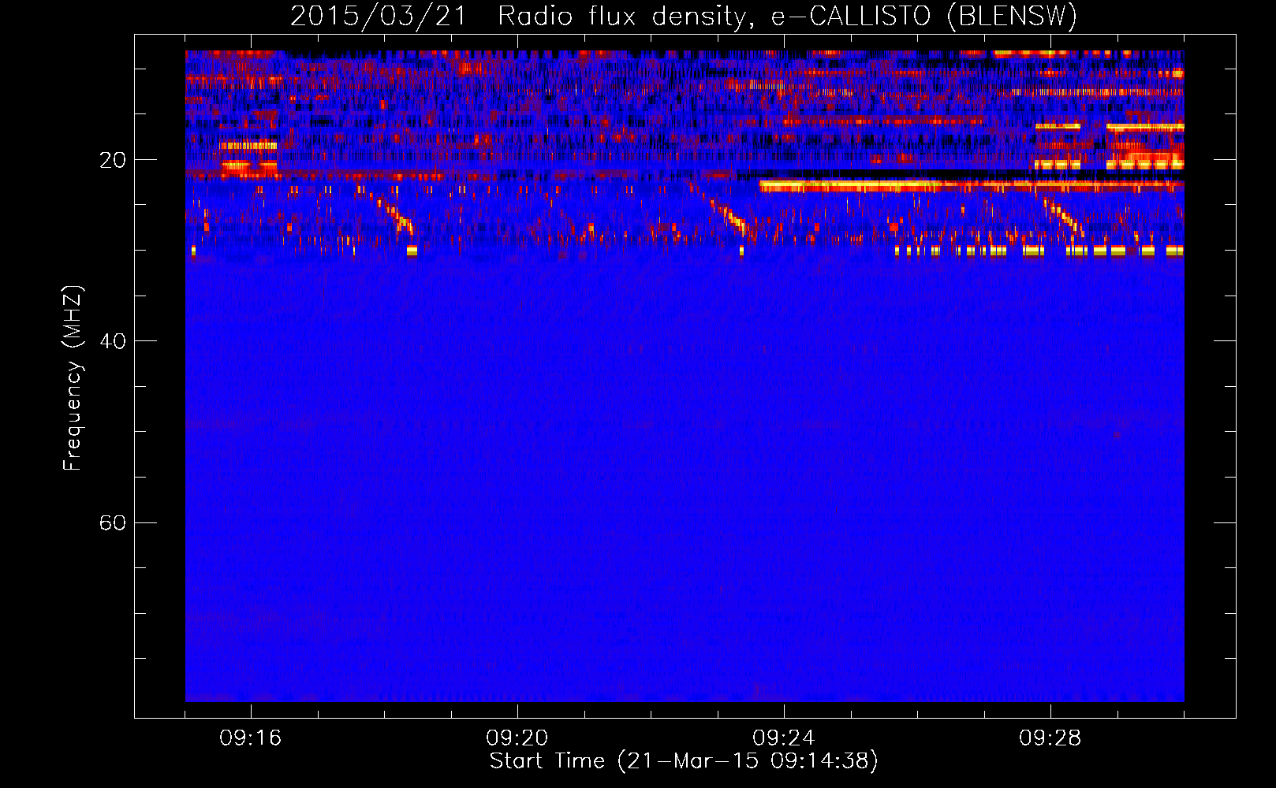Click the 09:20 time tick label
Screen dimensions: 1276x788
(517, 738)
